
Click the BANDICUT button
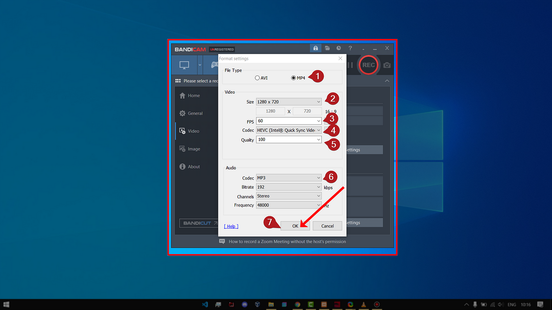200,223
